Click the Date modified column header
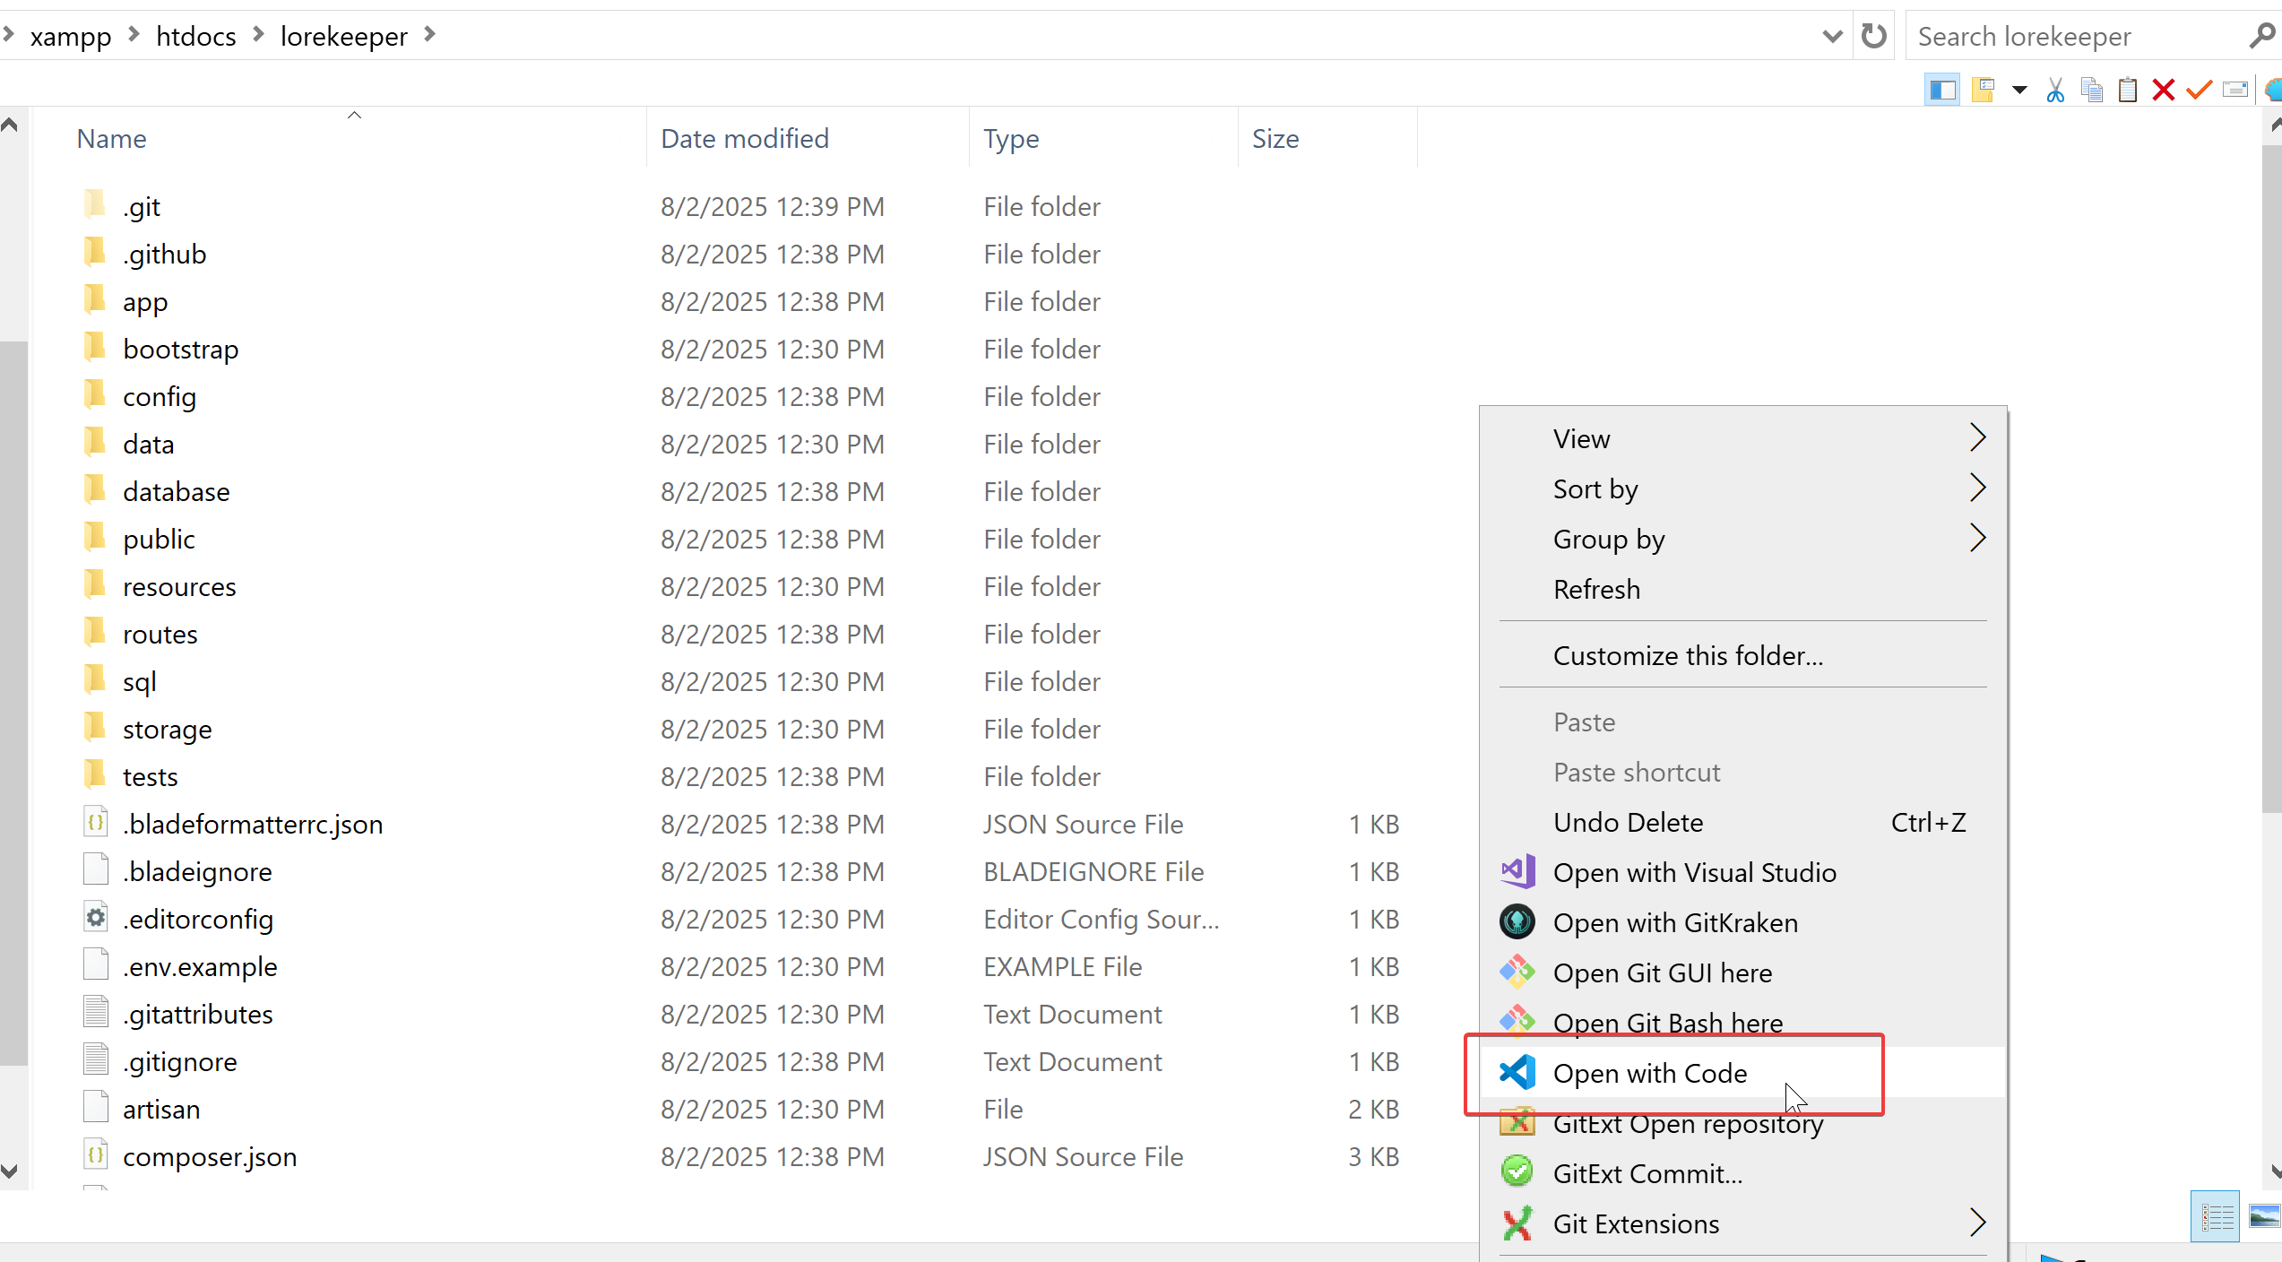The width and height of the screenshot is (2282, 1262). coord(744,139)
